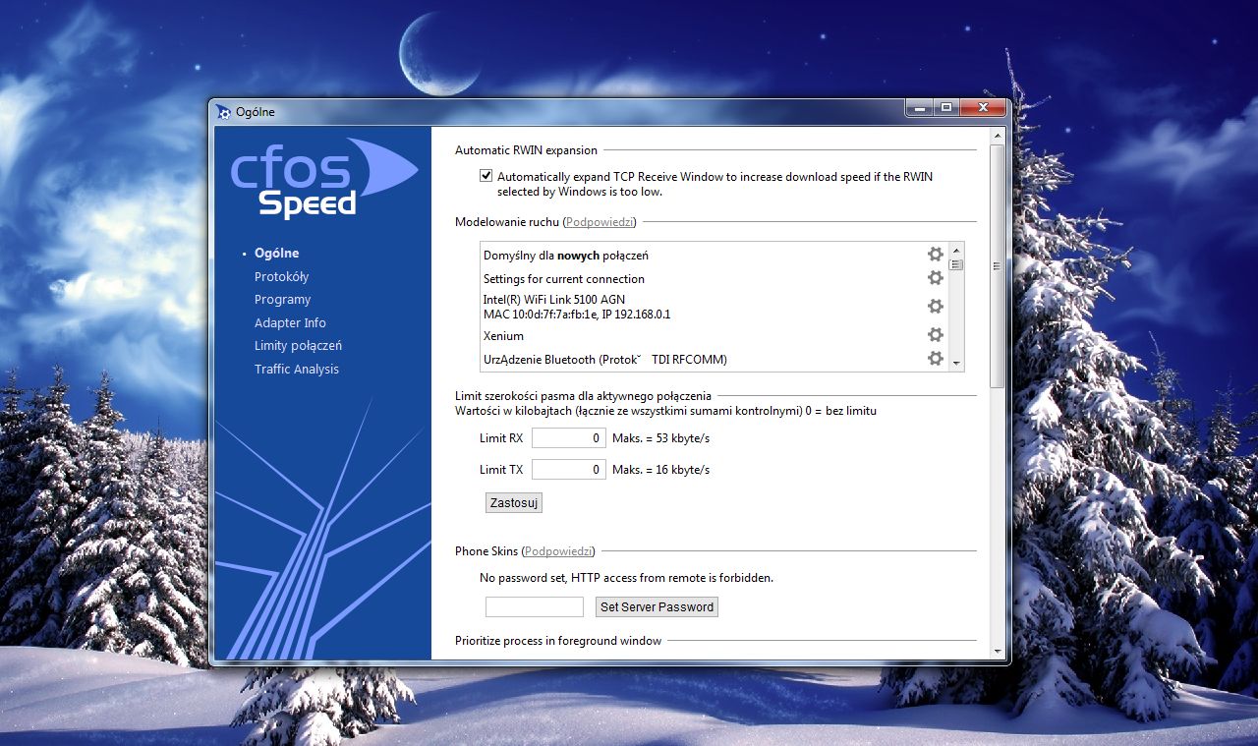Click the Zastosuj button

coord(514,502)
